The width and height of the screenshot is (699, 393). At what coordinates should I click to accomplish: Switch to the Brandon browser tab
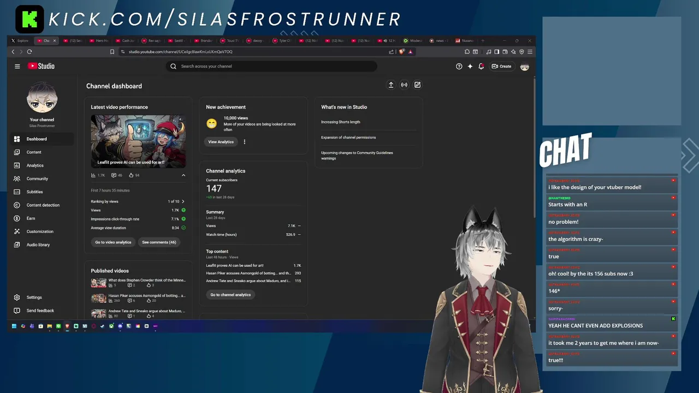(204, 40)
